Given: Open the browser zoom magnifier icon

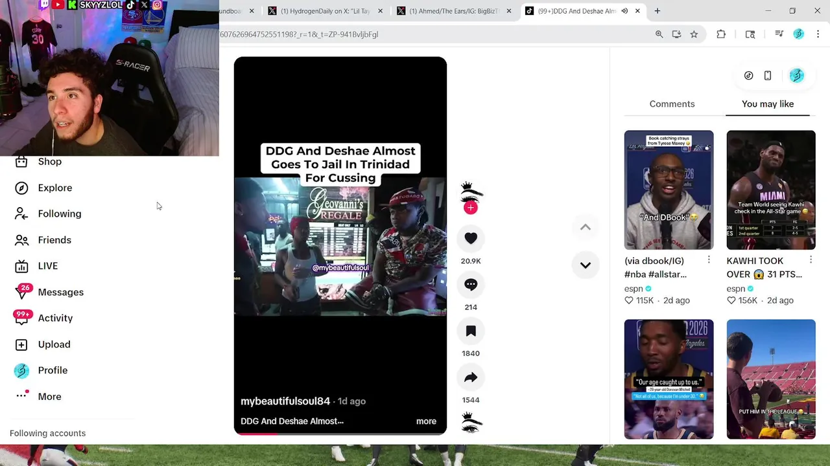Looking at the screenshot, I should [x=659, y=34].
